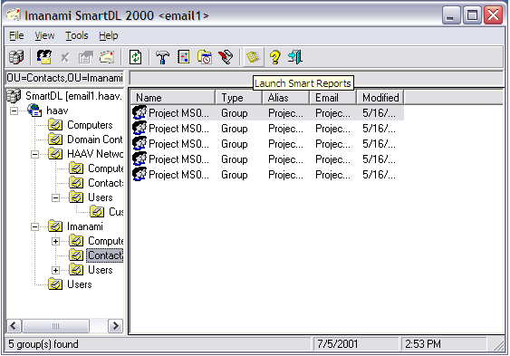Click the folder icon beside Domain Cont
The image size is (510, 356).
55,140
